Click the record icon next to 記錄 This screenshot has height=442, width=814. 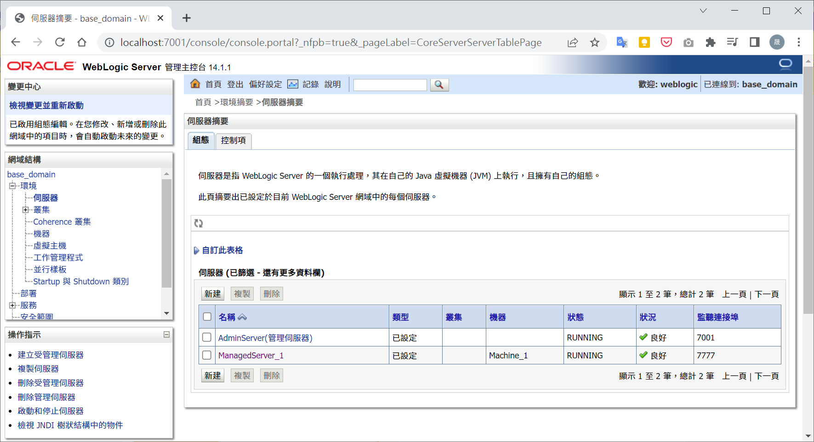(293, 84)
